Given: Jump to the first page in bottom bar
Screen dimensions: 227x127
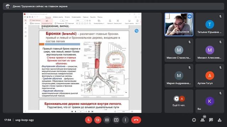Looking at the screenshot, I should (x=72, y=111).
